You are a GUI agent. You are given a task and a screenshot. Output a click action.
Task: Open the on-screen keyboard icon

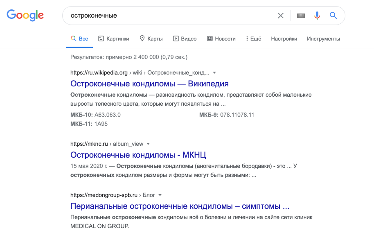pos(301,16)
